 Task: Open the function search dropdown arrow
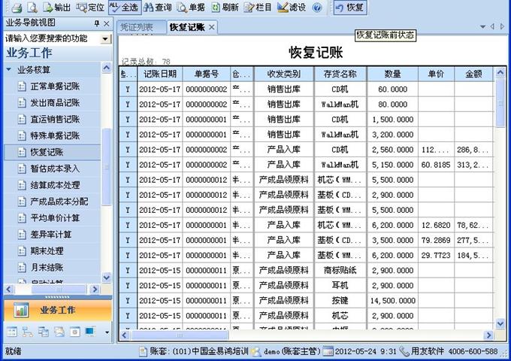click(x=105, y=39)
